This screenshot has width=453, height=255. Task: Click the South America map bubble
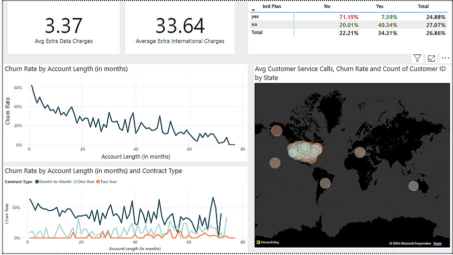325,183
